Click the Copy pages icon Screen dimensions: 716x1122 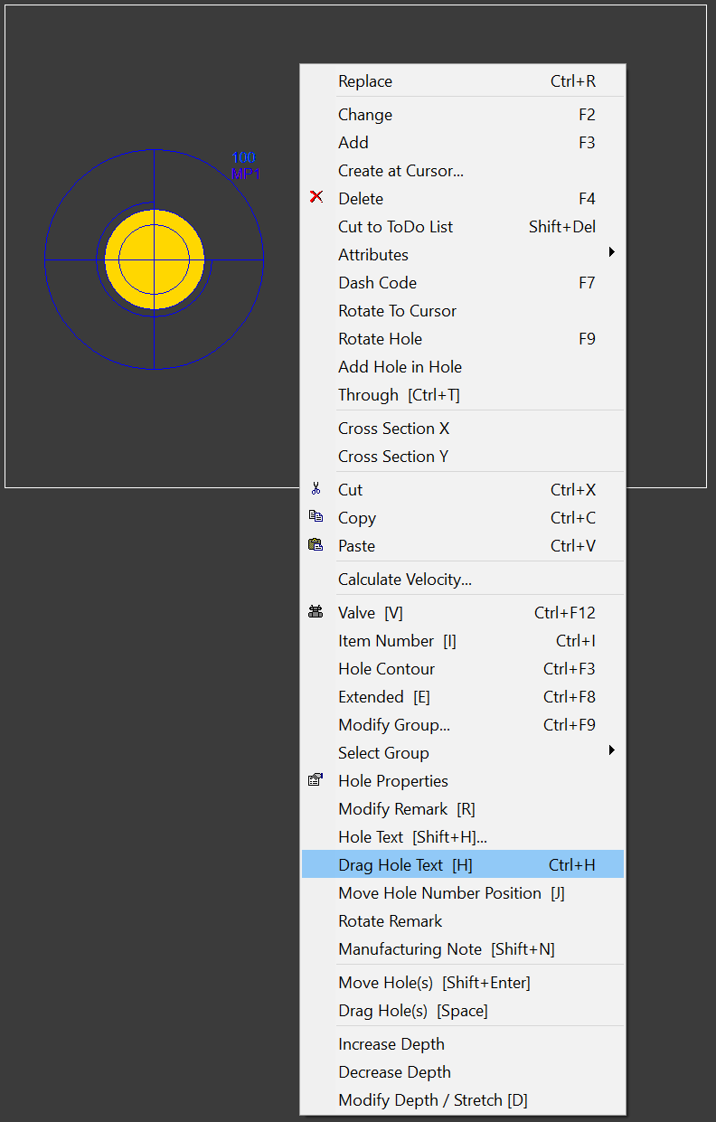click(x=316, y=517)
